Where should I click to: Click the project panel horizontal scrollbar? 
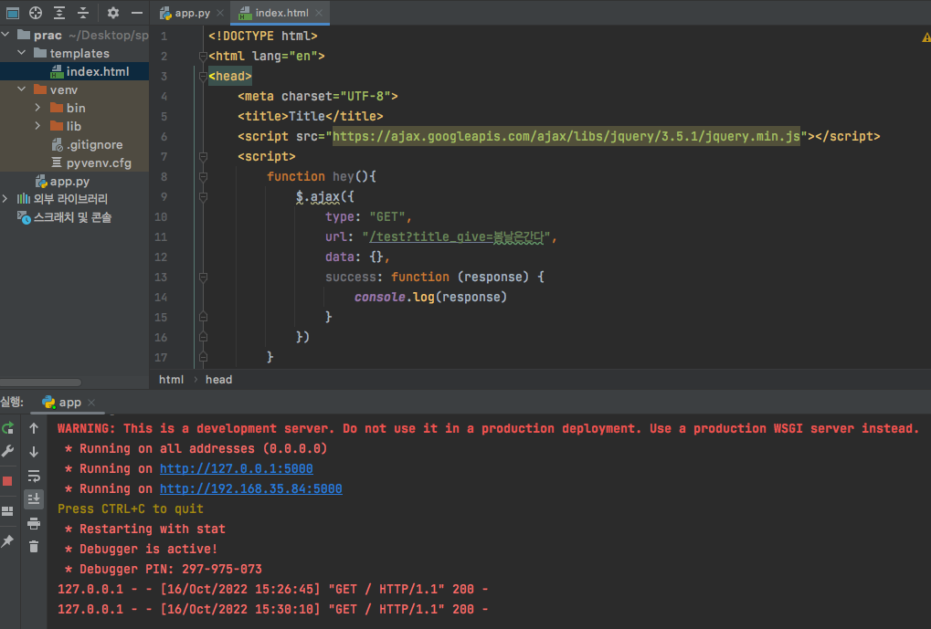pos(40,383)
